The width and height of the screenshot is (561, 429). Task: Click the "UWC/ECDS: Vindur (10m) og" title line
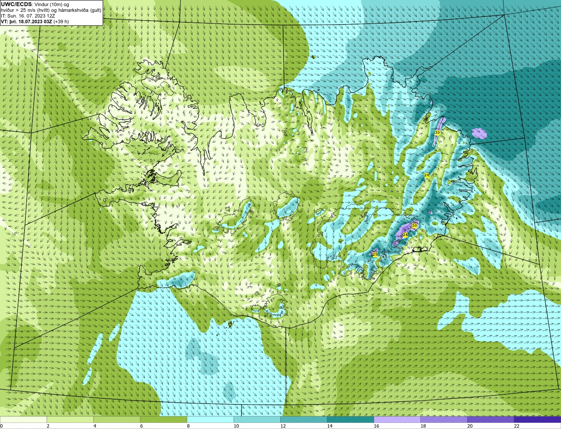tap(35, 4)
